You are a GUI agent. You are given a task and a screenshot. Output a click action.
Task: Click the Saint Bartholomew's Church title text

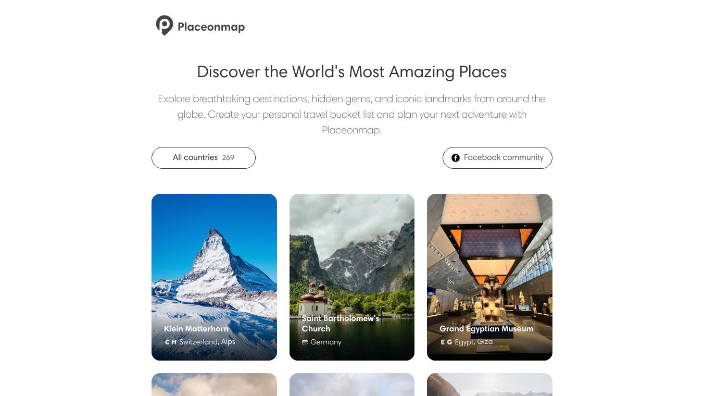tap(341, 324)
